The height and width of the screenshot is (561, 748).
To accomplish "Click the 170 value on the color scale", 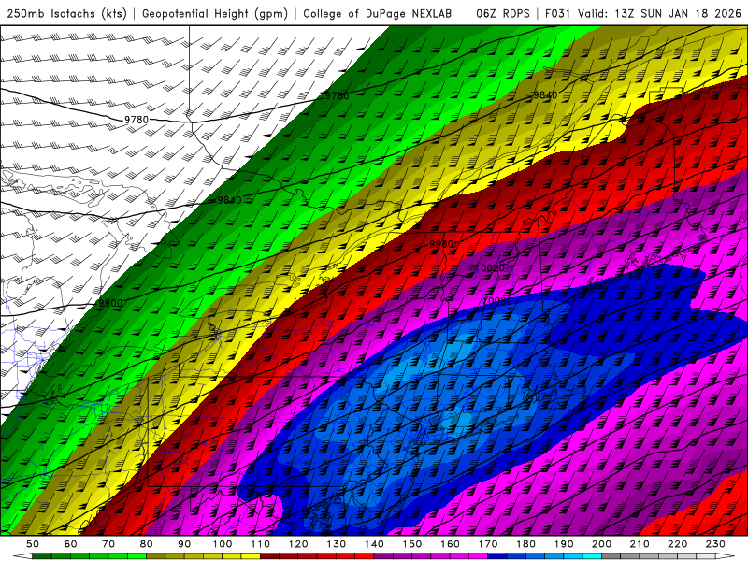I will point(488,544).
